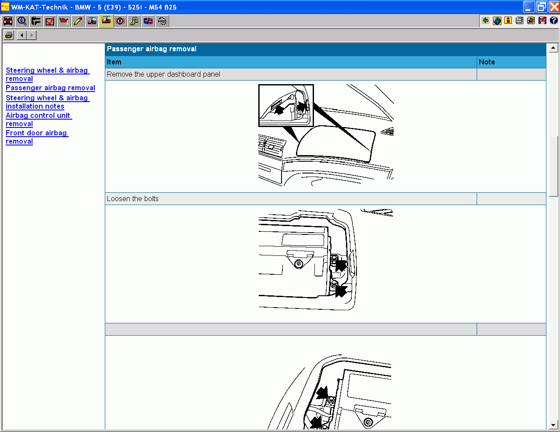
Task: Open the red checkmark checklist icon
Action: coord(50,21)
